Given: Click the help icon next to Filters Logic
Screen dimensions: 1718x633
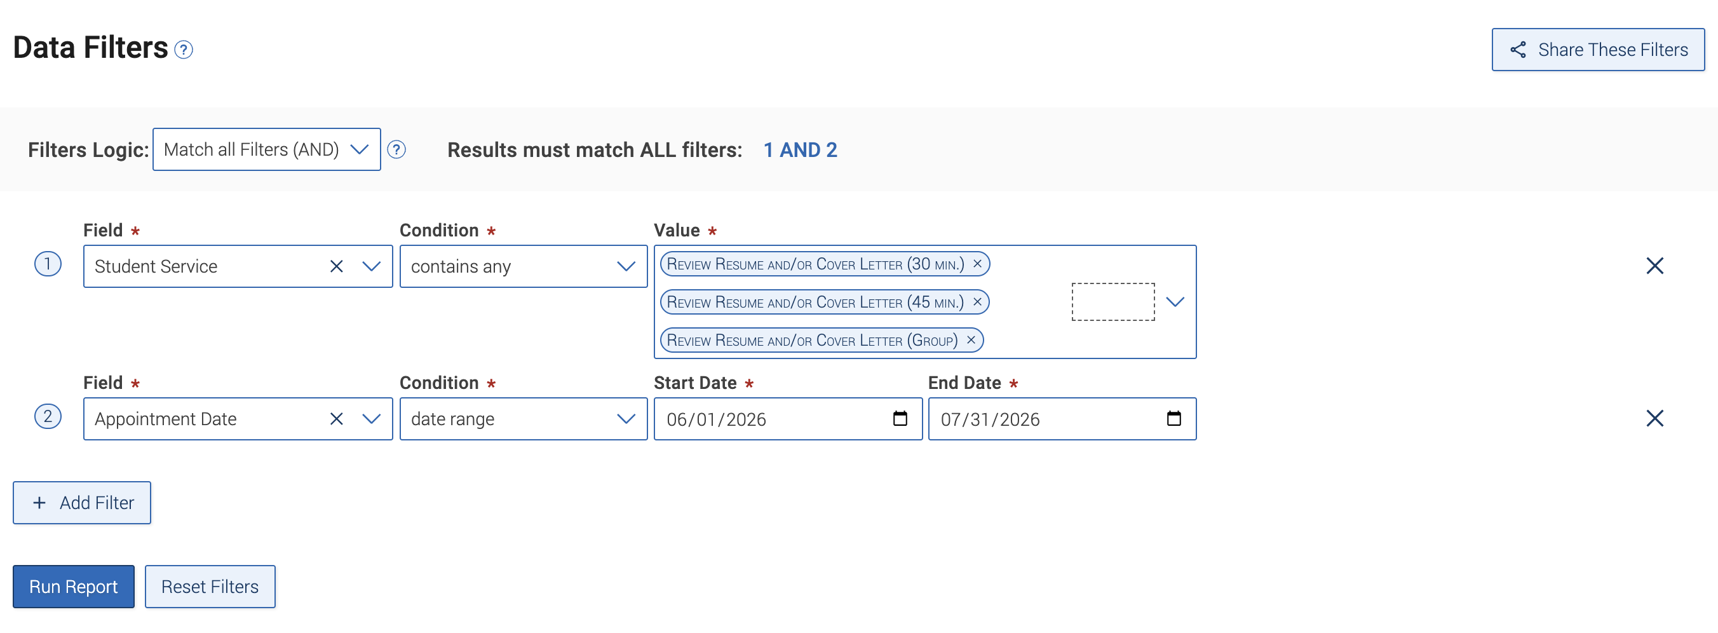Looking at the screenshot, I should click(396, 149).
